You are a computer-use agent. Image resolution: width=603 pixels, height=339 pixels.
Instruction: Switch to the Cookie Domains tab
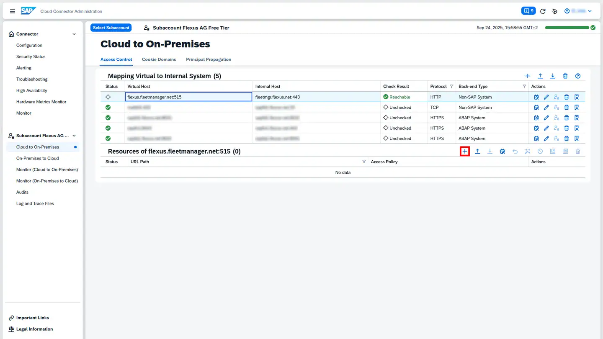coord(159,59)
